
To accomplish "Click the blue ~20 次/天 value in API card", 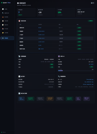I will [x=91, y=64].
